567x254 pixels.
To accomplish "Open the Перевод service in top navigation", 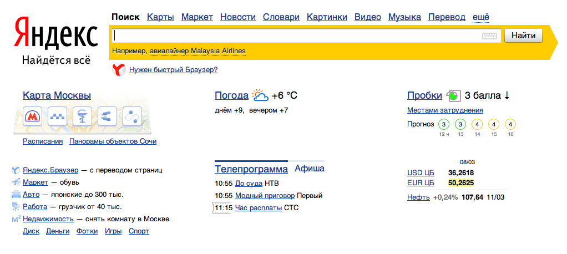I will 447,17.
